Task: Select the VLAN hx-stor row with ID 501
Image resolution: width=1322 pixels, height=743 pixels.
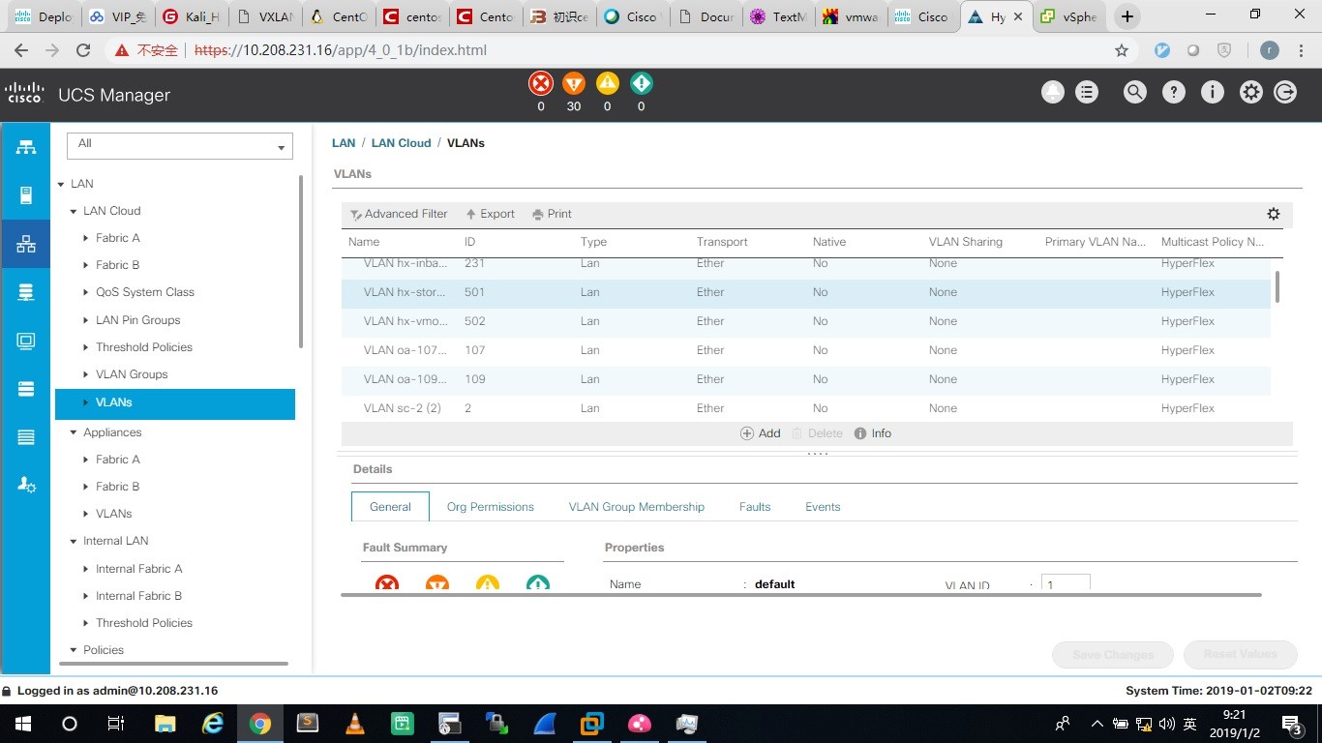Action: click(806, 292)
